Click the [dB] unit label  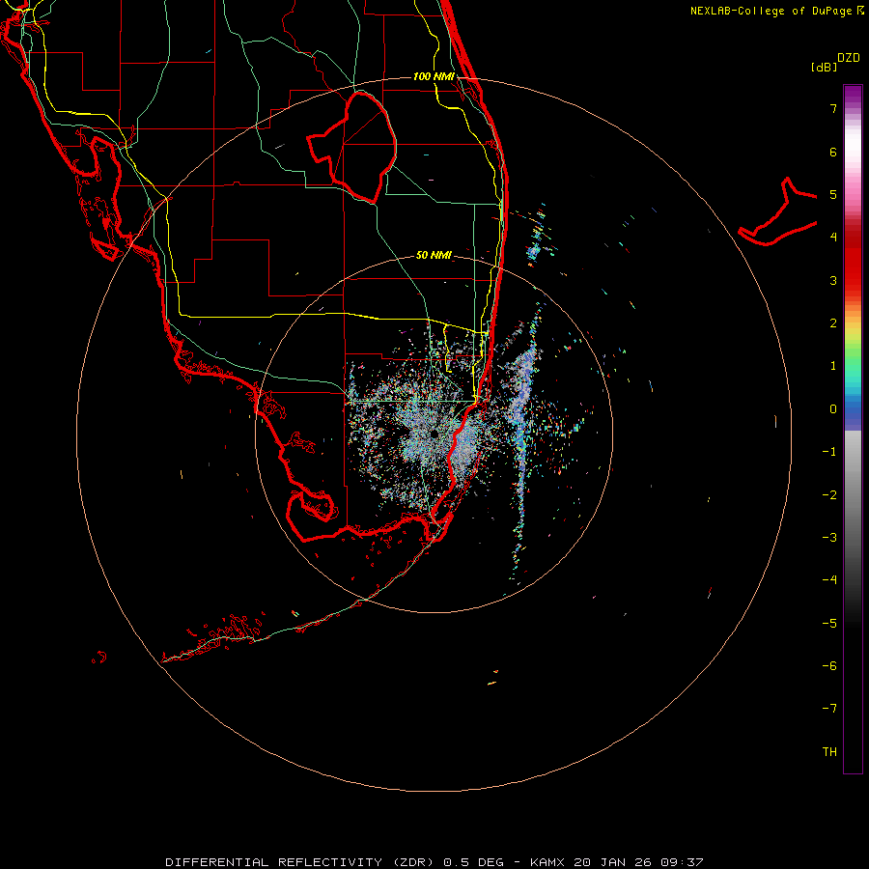(825, 67)
